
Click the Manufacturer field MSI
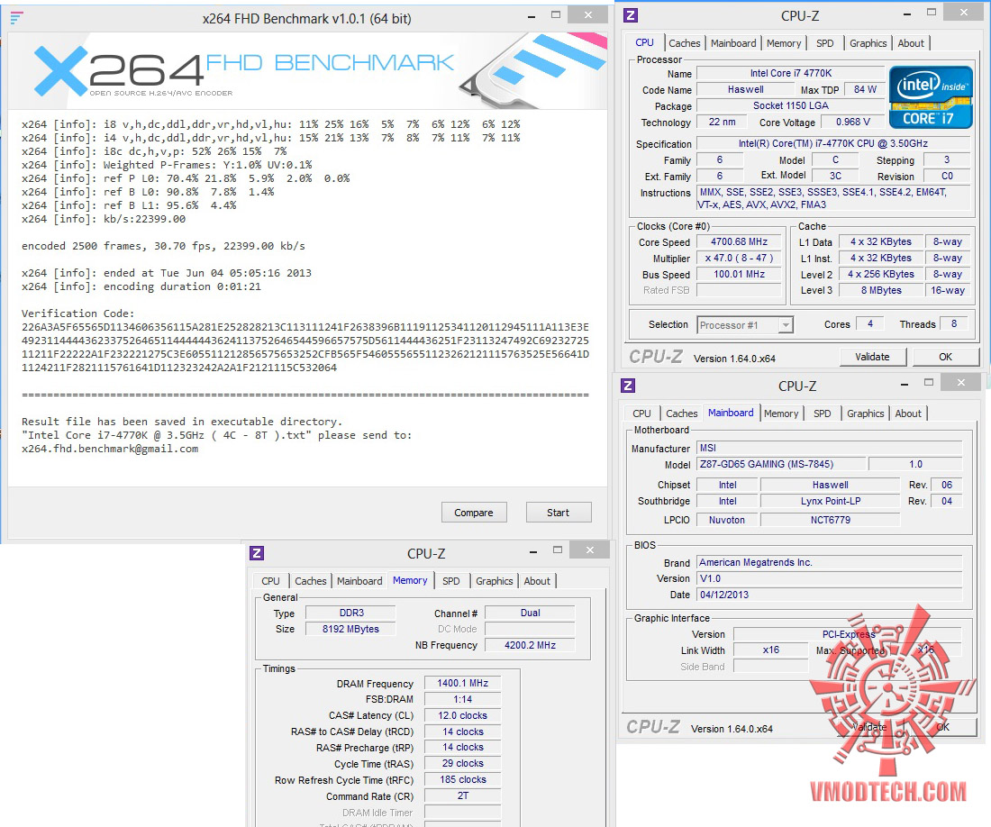tap(829, 448)
